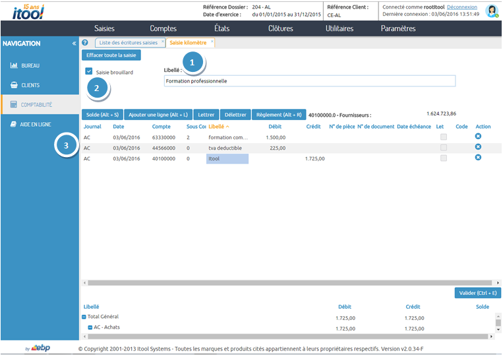Delete the Itool row entry
The height and width of the screenshot is (355, 503).
(478, 158)
